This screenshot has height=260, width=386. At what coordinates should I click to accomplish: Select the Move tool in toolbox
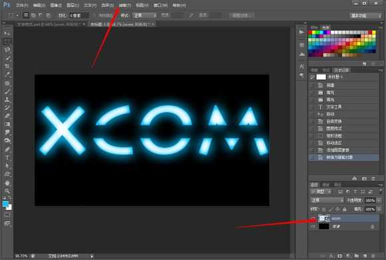[x=7, y=33]
